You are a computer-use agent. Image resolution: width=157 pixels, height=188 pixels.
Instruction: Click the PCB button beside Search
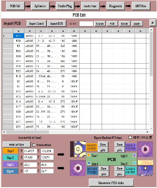coord(112,23)
